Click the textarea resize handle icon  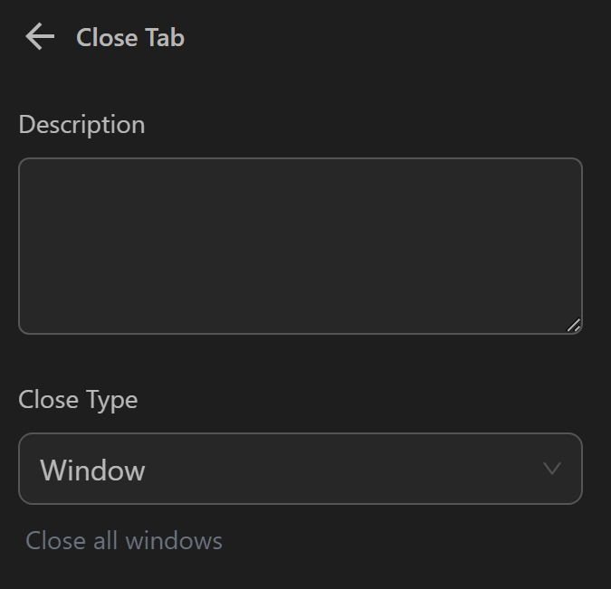pos(574,325)
